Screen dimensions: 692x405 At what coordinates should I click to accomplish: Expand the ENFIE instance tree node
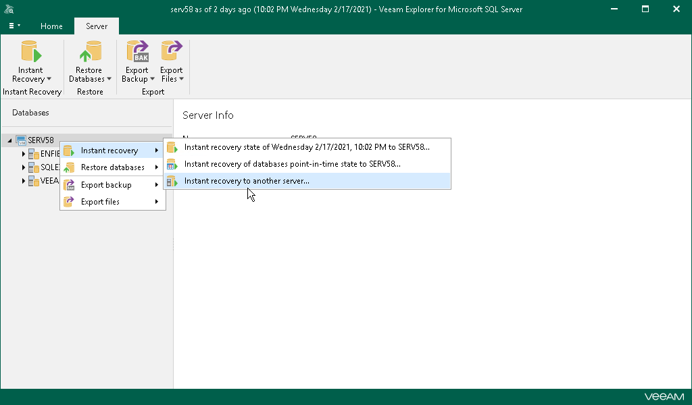point(24,154)
